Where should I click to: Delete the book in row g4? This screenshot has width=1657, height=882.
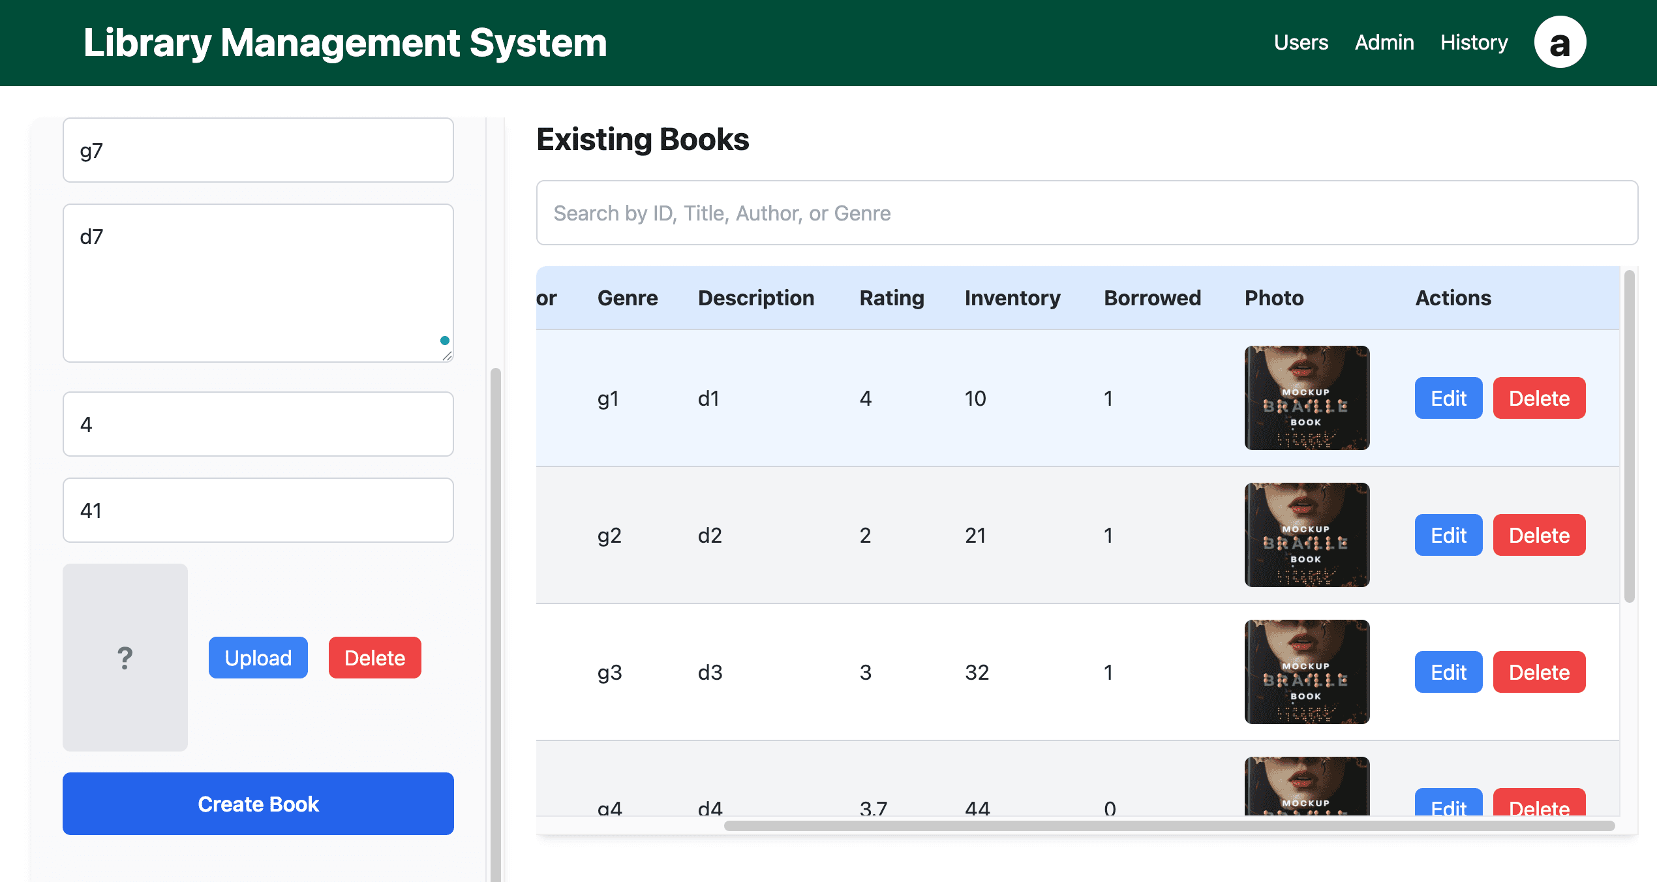point(1539,808)
